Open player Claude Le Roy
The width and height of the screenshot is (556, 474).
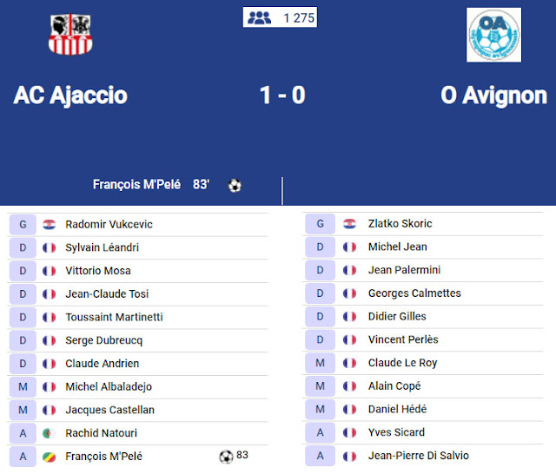pyautogui.click(x=402, y=363)
